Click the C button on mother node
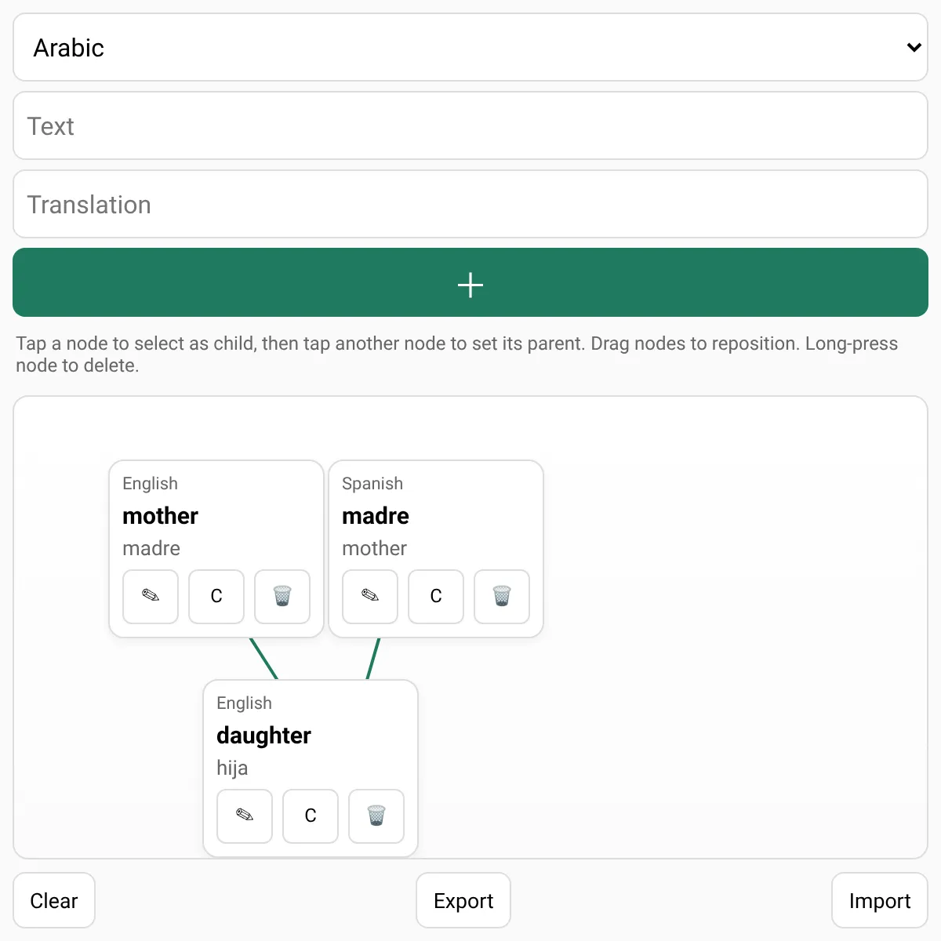This screenshot has height=941, width=941. coord(216,596)
